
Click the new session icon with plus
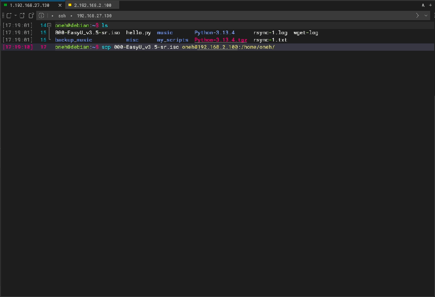tap(9, 16)
